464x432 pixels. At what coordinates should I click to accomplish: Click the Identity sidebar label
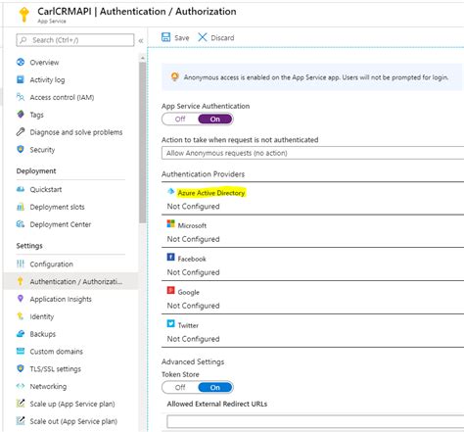(42, 316)
